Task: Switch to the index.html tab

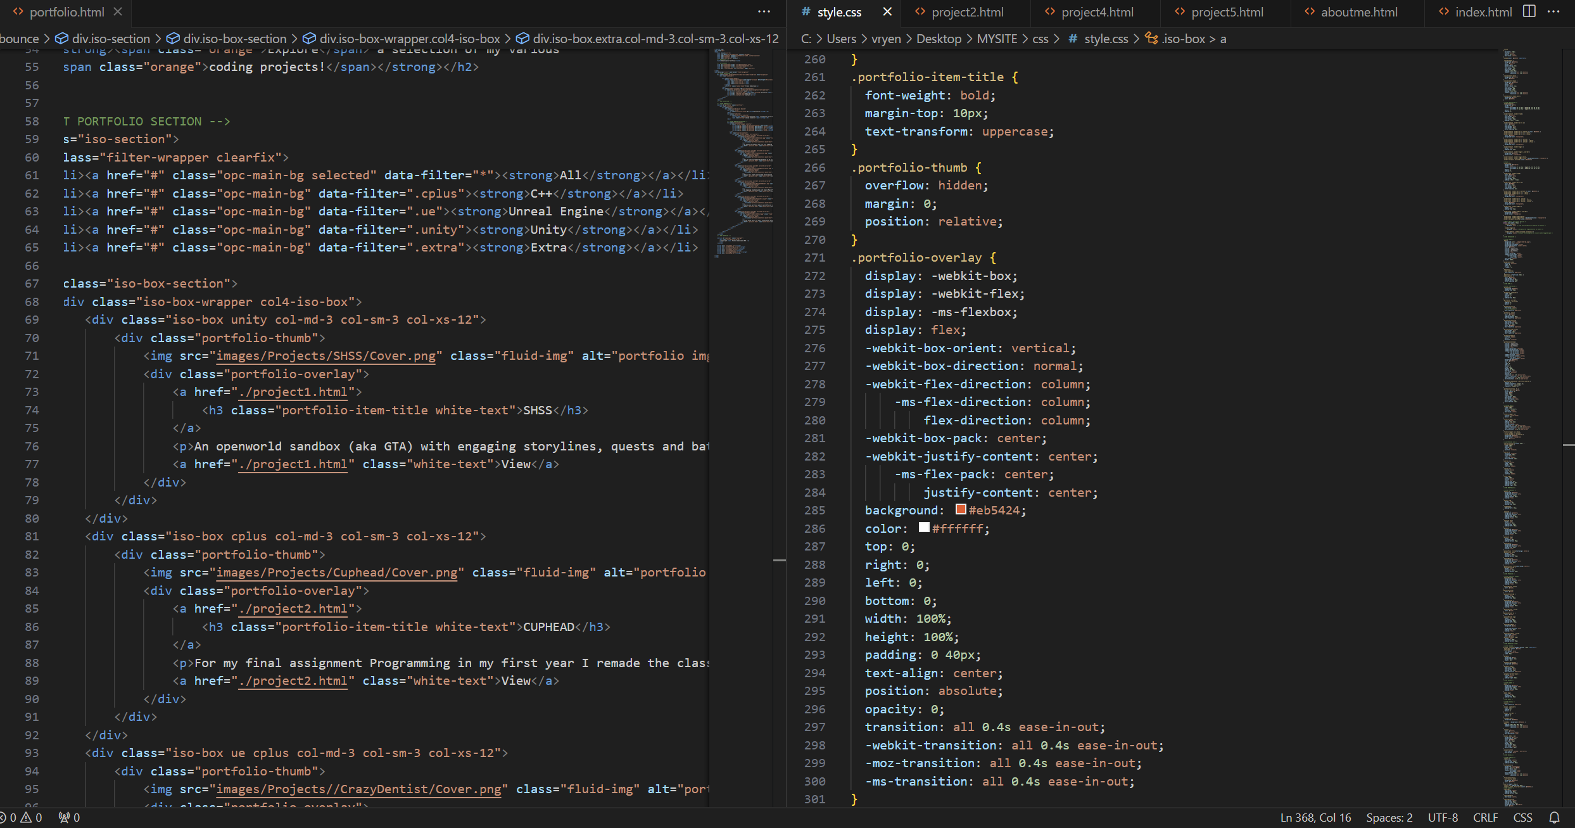Action: pos(1484,12)
